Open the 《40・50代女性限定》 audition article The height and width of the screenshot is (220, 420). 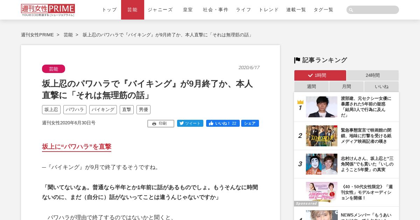point(367,192)
